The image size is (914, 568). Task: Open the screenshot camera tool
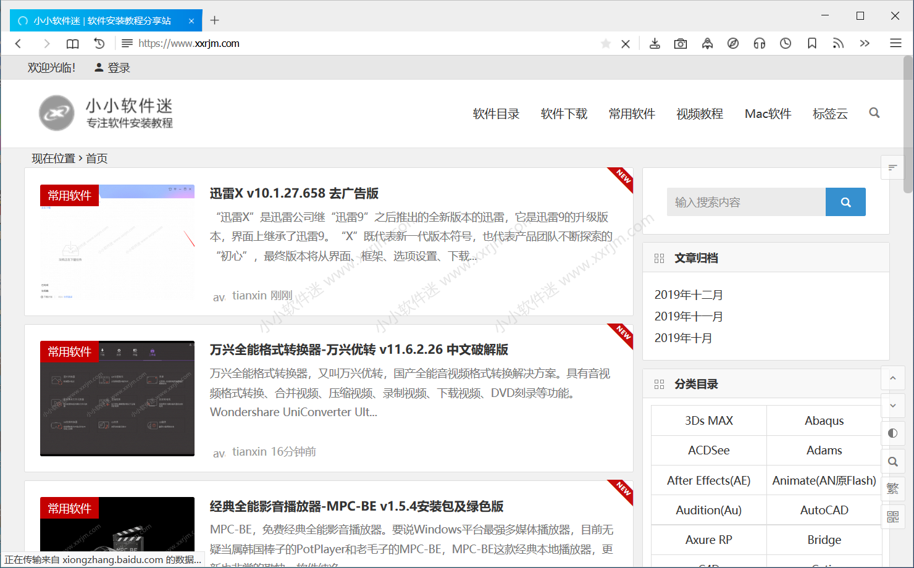(x=681, y=43)
